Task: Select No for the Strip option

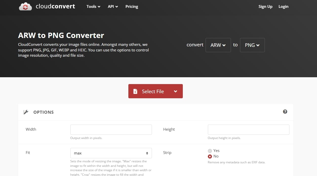Action: (x=210, y=156)
